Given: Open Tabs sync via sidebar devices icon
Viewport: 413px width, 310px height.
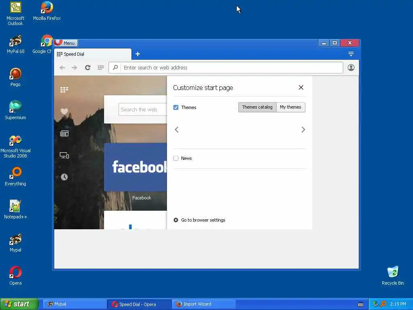Looking at the screenshot, I should 64,155.
